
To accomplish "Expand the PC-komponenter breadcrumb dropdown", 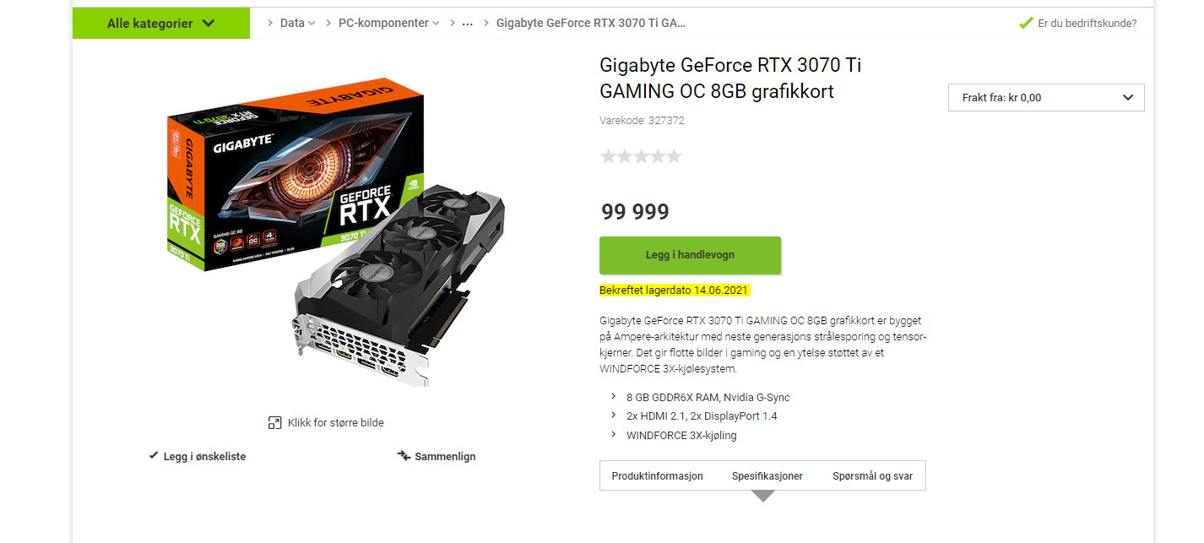I will (x=389, y=23).
